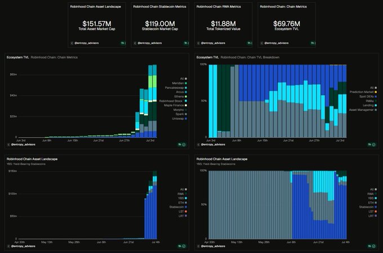The width and height of the screenshot is (383, 253).
Task: Toggle Ethena series in Ecosystem TVL legend
Action: click(181, 97)
